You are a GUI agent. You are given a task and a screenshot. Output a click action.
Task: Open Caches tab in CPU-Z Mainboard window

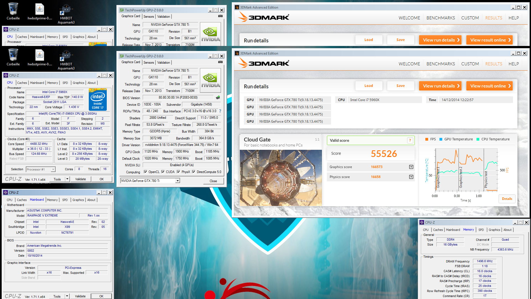pos(22,200)
